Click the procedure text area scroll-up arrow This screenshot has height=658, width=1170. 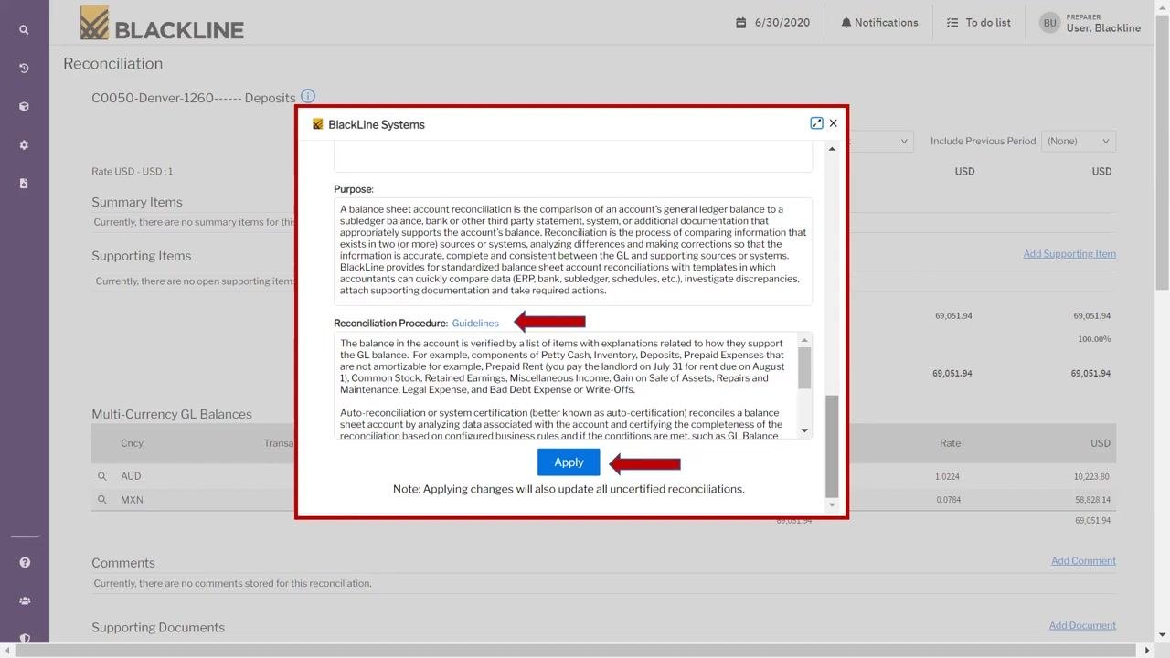point(804,340)
